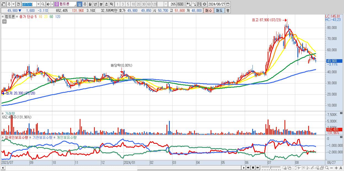Zoom in chart with plus icon
Image resolution: width=344 pixels, height=171 pixels.
tap(336, 168)
